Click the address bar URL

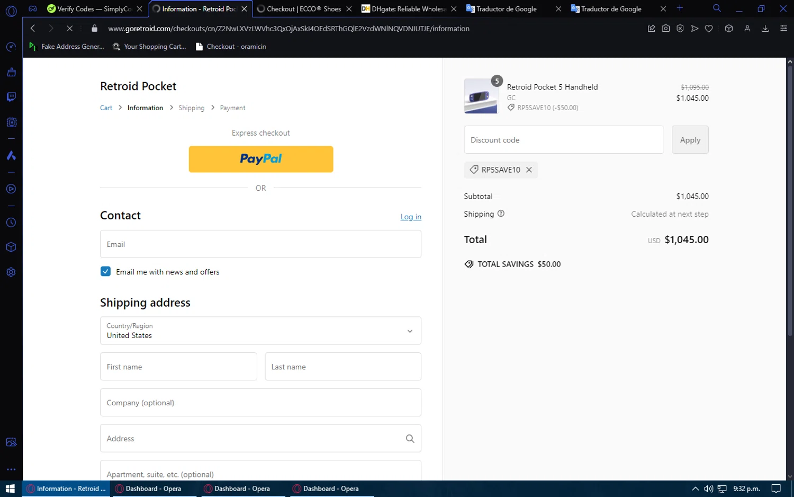pos(288,29)
